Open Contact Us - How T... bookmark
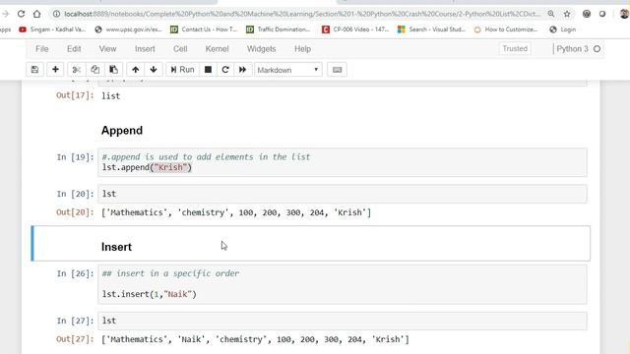 [204, 29]
